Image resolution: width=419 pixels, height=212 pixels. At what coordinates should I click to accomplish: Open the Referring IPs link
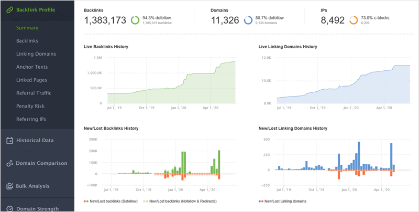click(31, 119)
